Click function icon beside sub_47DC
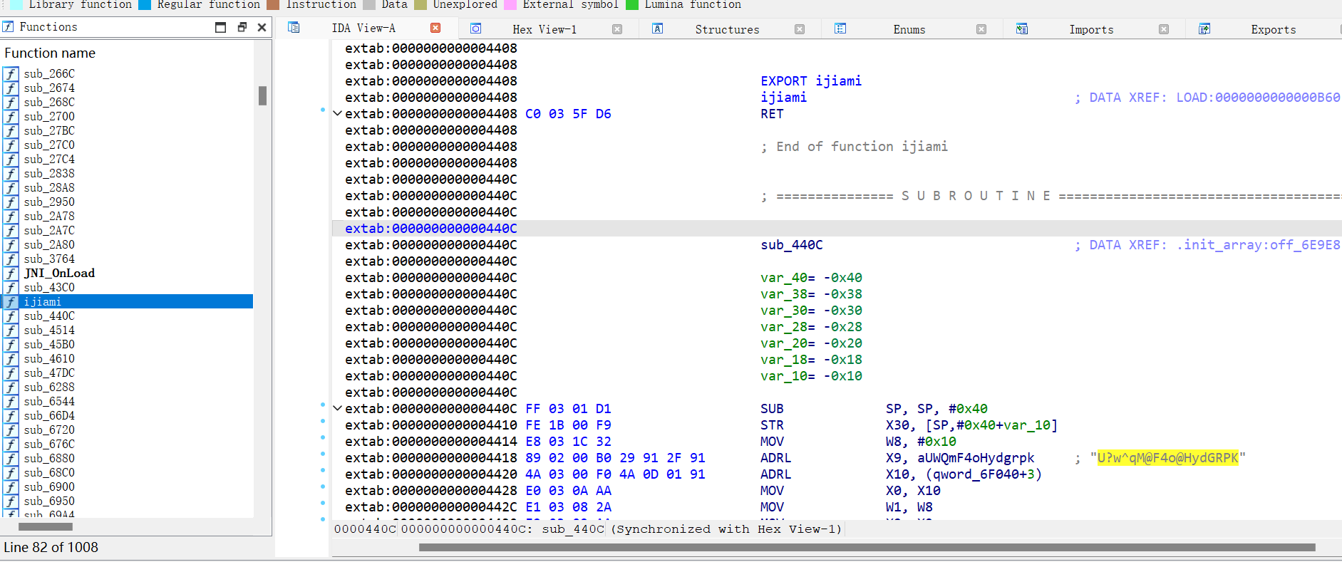The height and width of the screenshot is (562, 1342). coord(11,373)
